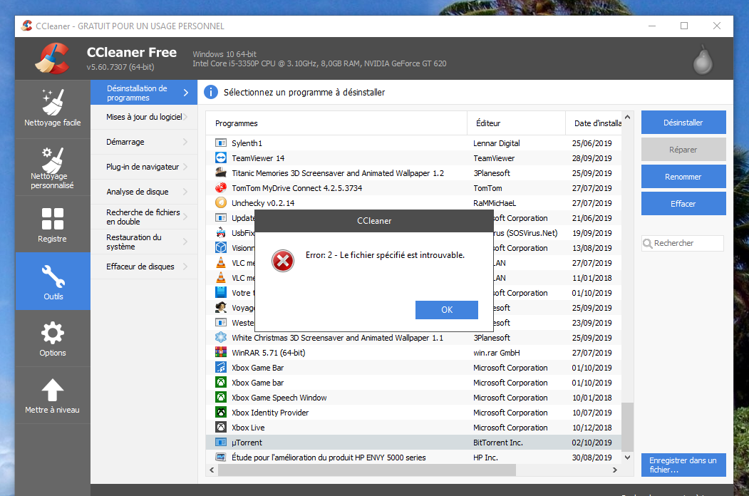Click HP Inc. editor cell
Image resolution: width=749 pixels, height=496 pixels.
(485, 458)
